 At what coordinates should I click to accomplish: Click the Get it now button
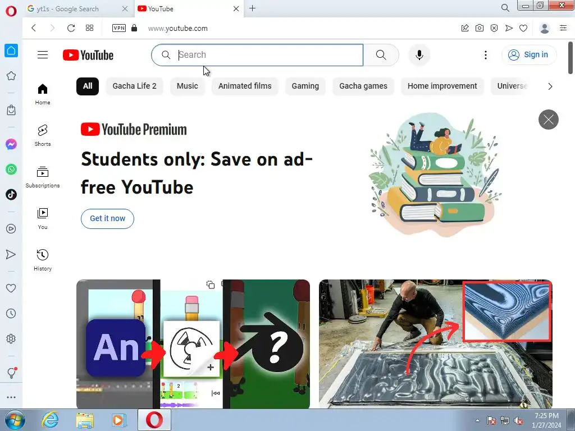coord(107,218)
